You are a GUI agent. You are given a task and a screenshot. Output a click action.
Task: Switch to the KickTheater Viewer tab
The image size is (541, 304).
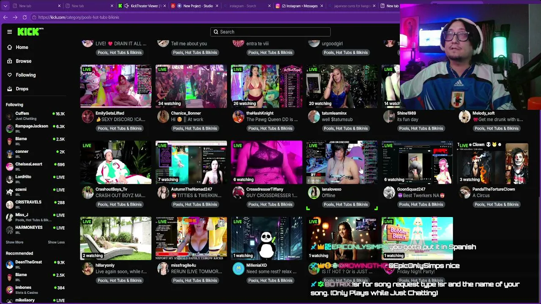pos(142,6)
